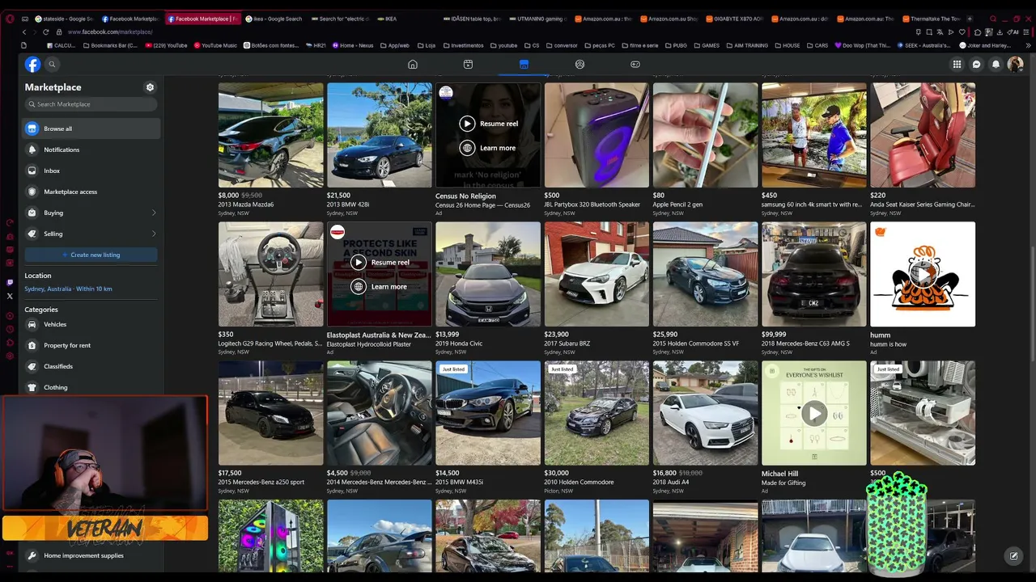Click Learn more on Census No Religion ad
The width and height of the screenshot is (1036, 582).
(x=487, y=148)
